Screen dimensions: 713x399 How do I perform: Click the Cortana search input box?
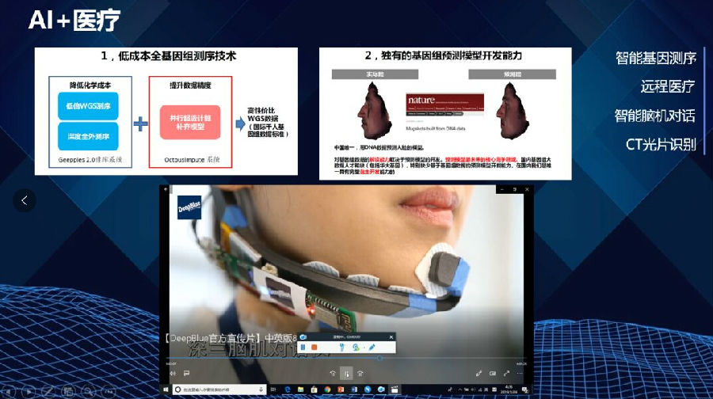click(x=219, y=389)
